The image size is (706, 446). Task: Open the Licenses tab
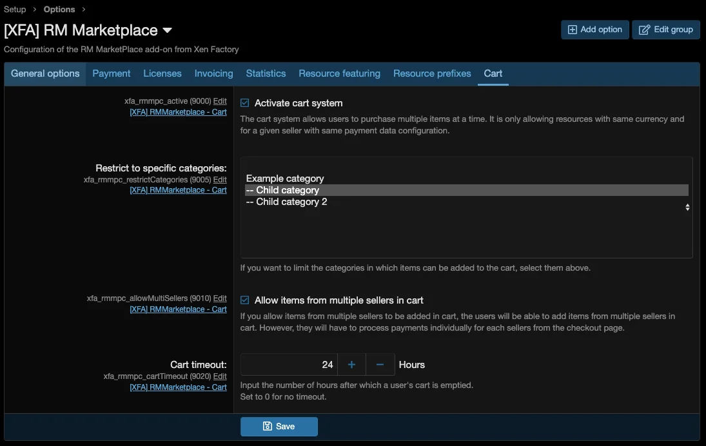pos(162,73)
